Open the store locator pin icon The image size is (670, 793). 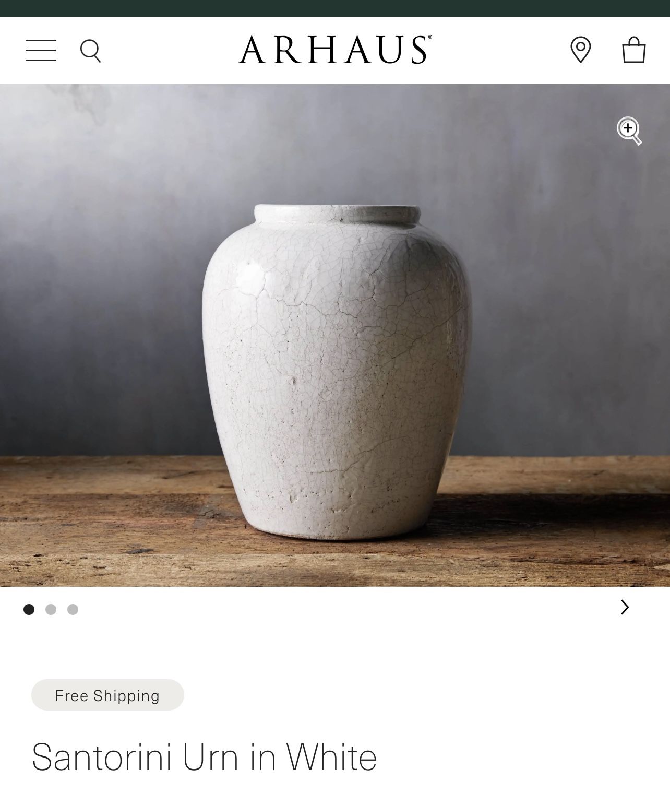pyautogui.click(x=581, y=50)
